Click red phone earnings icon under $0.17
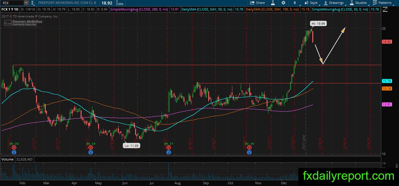 tap(169, 148)
